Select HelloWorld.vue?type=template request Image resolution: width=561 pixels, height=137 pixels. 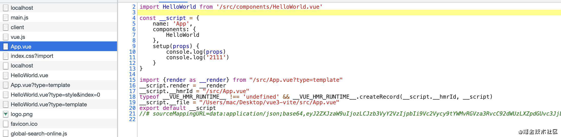click(59, 105)
